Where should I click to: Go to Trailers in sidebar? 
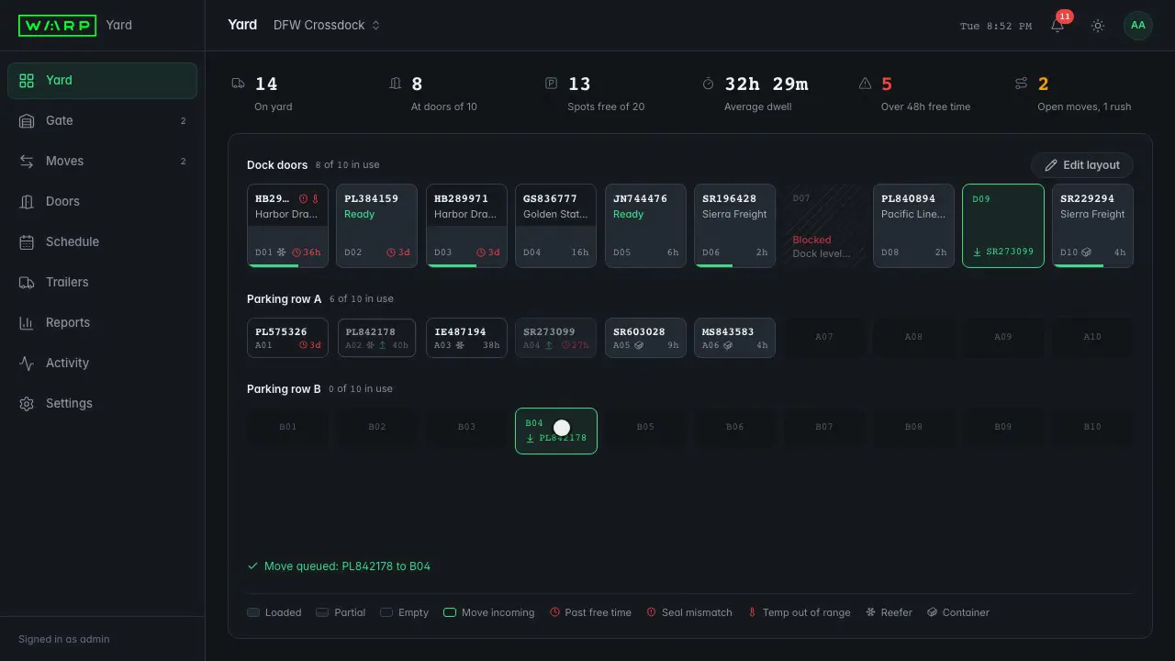click(102, 282)
